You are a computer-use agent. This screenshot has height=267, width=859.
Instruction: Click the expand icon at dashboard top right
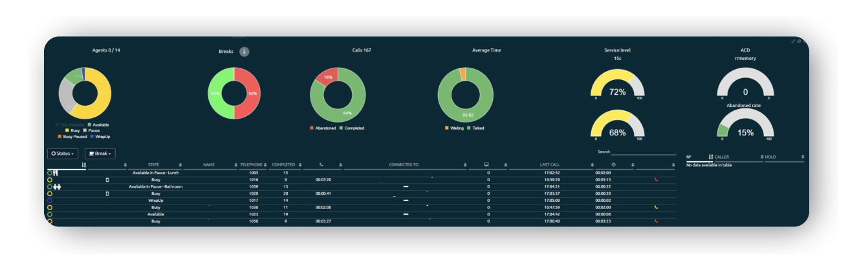[794, 41]
